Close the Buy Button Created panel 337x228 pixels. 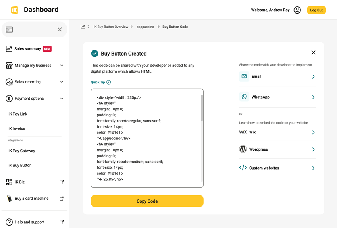pyautogui.click(x=313, y=52)
